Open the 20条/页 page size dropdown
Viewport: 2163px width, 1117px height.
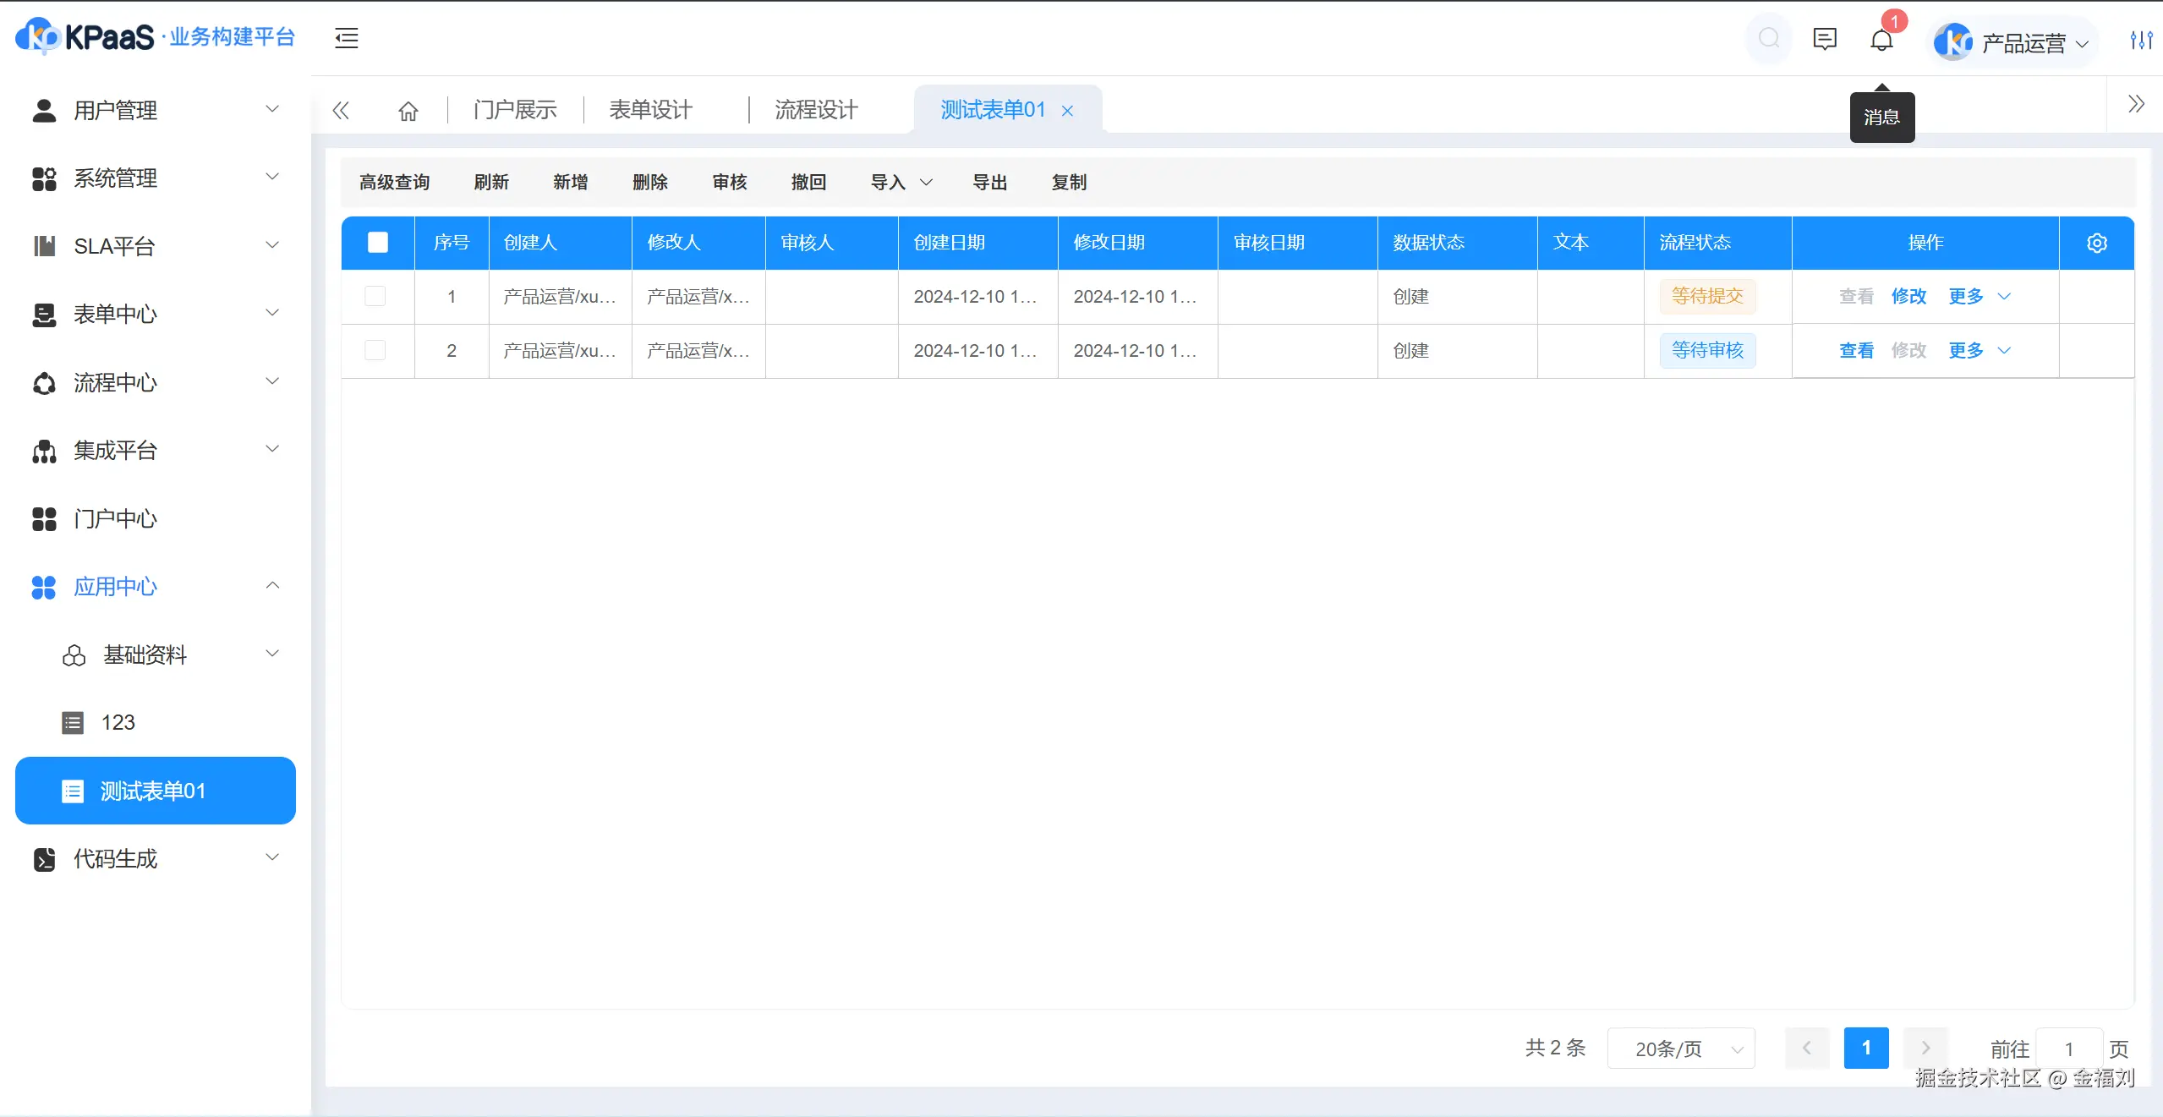click(x=1681, y=1049)
